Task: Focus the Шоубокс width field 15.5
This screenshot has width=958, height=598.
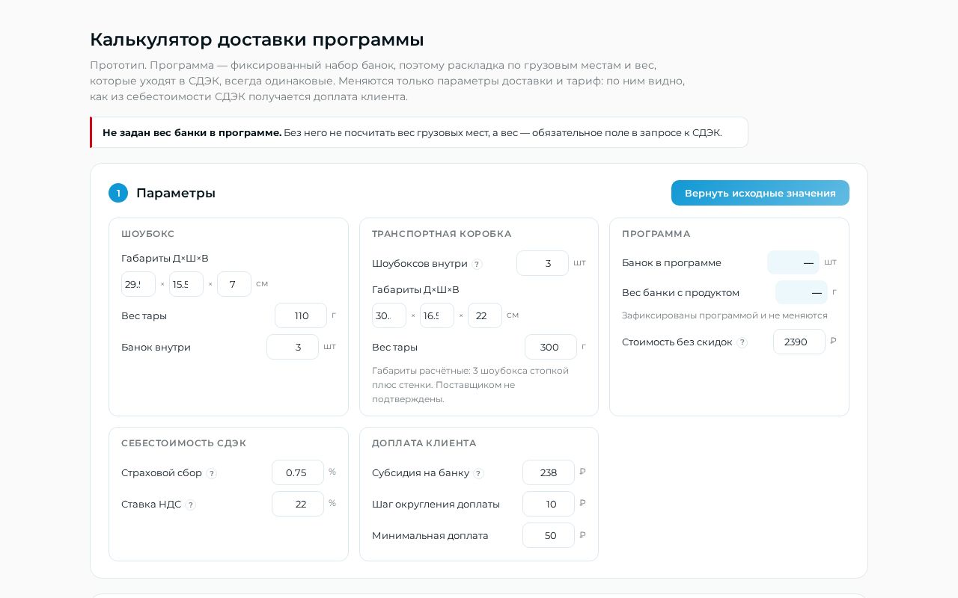Action: click(x=186, y=284)
